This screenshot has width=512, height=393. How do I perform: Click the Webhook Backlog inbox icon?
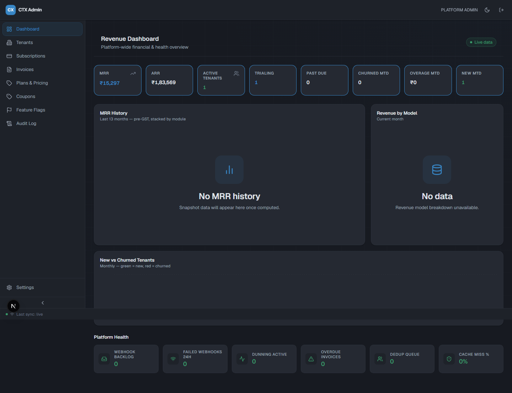tap(104, 359)
